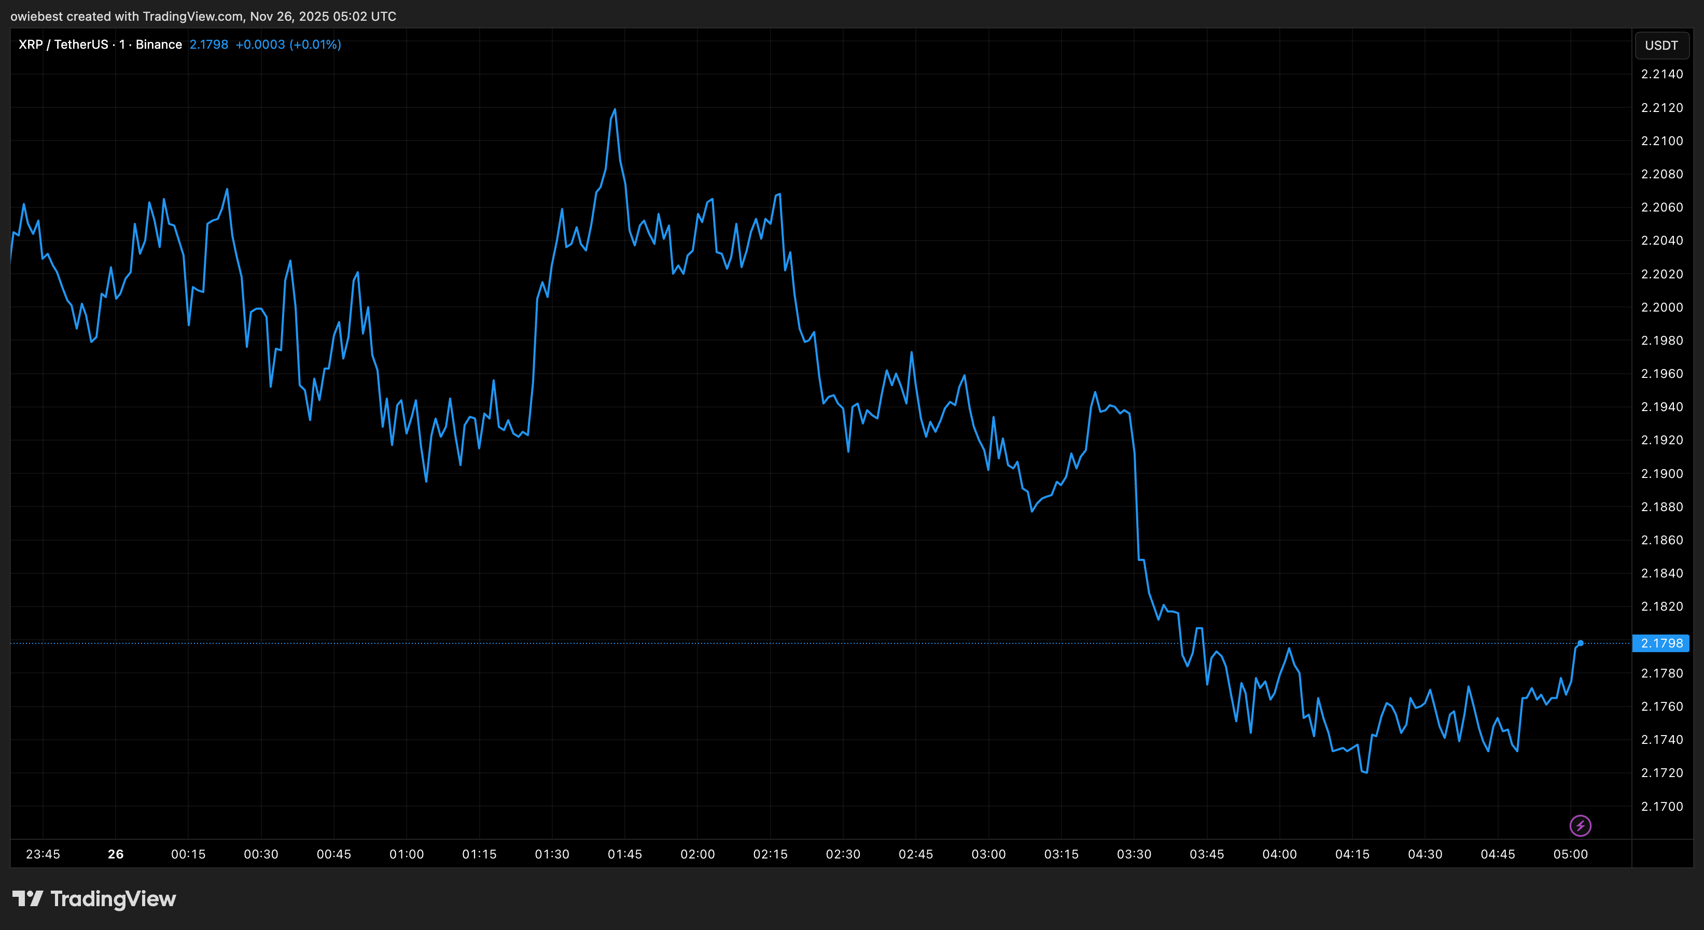The height and width of the screenshot is (930, 1704).
Task: Click the time axis to adjust chart zoom
Action: (x=794, y=854)
